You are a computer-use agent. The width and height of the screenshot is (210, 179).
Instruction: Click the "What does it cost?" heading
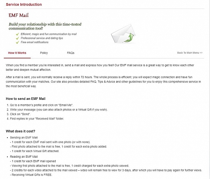(x=20, y=131)
